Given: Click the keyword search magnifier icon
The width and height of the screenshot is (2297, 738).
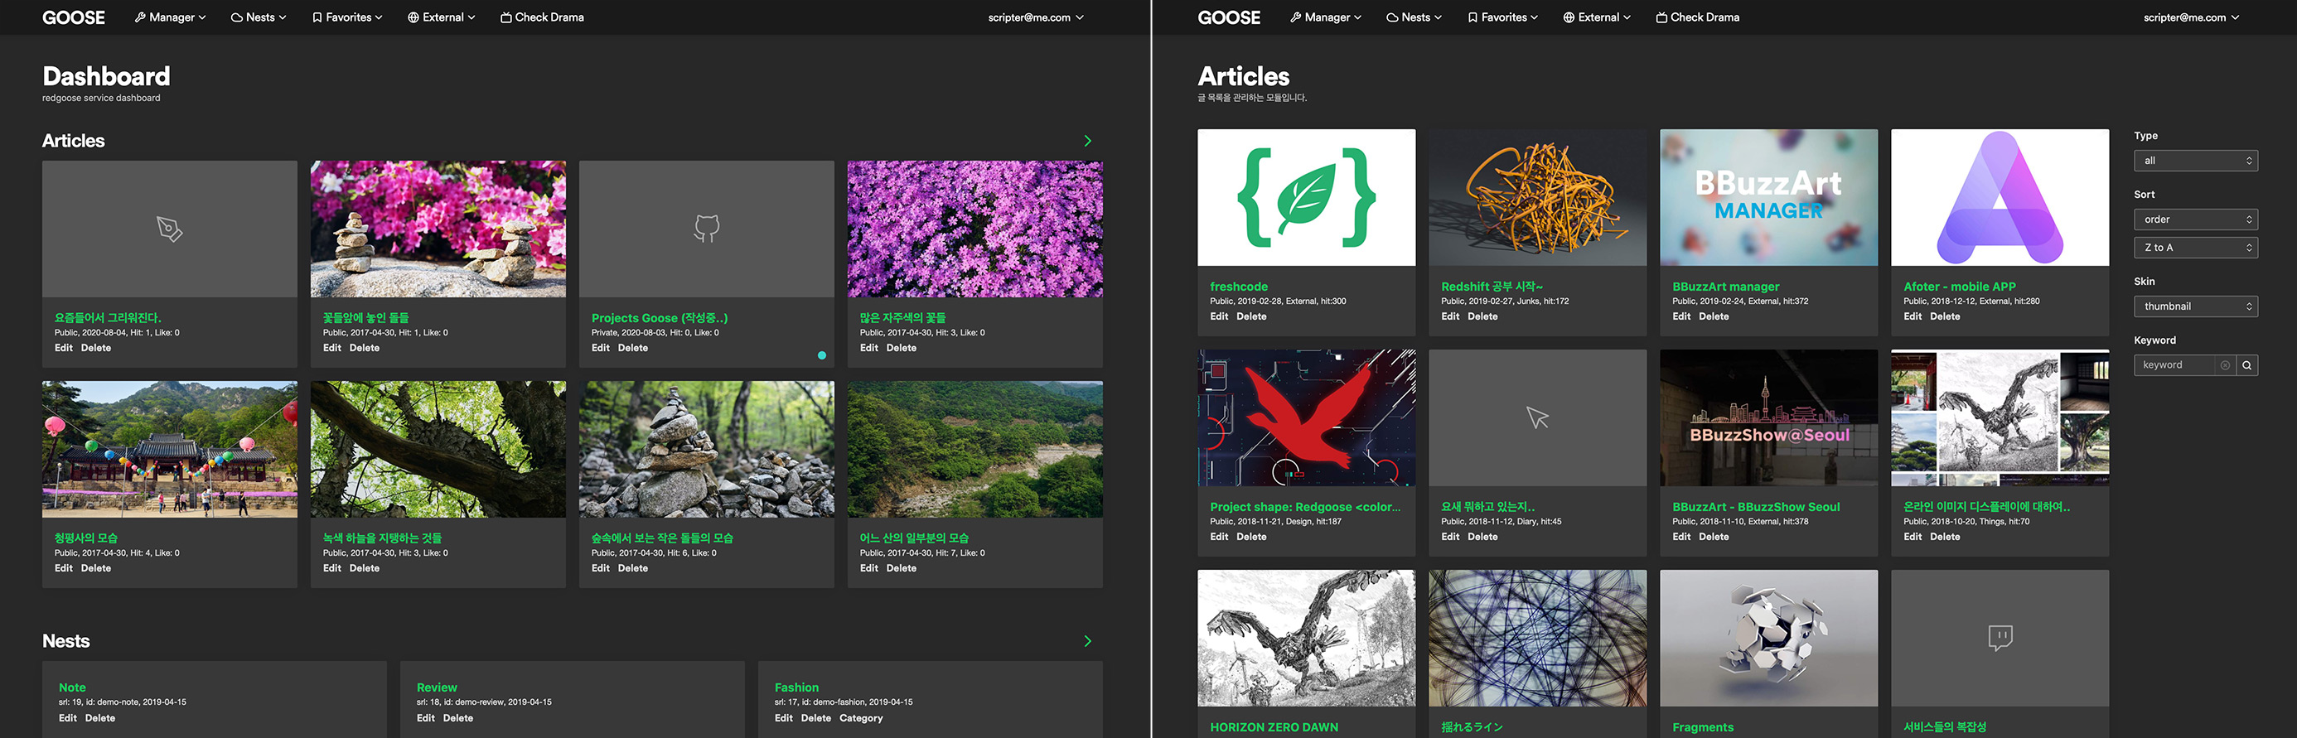Looking at the screenshot, I should (x=2246, y=365).
